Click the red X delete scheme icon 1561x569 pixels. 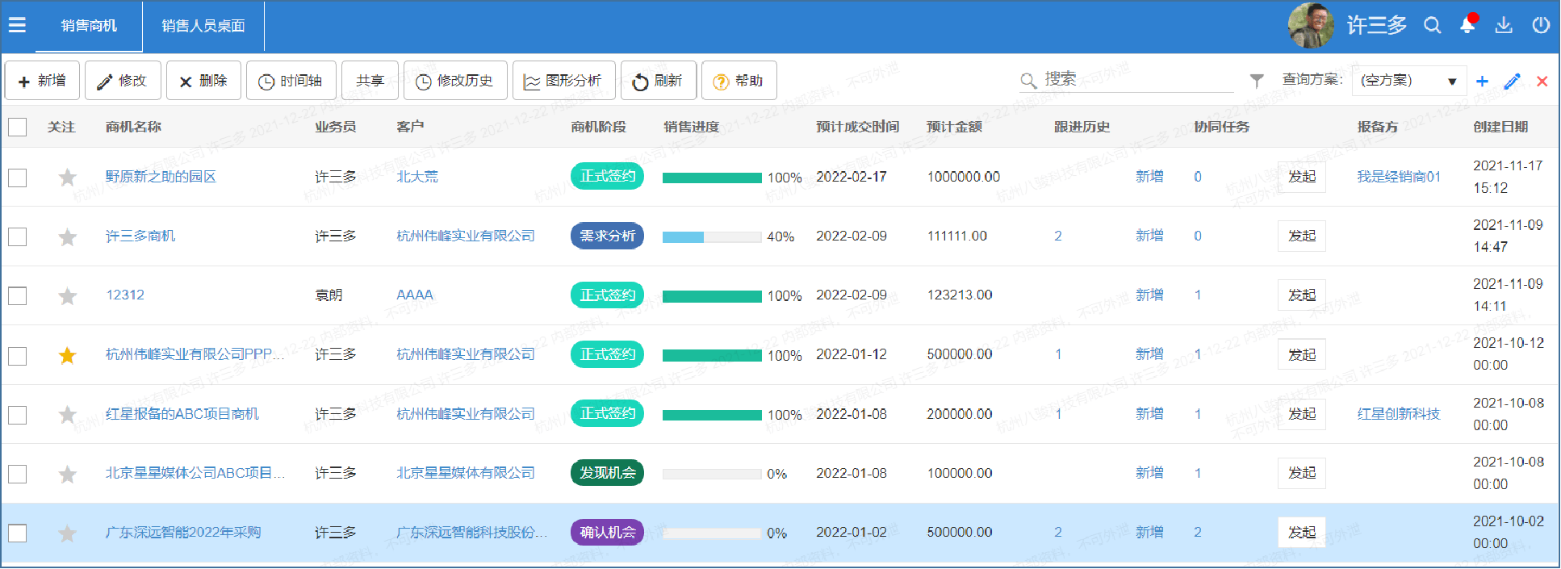[1542, 81]
